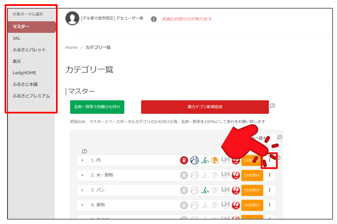The image size is (337, 224).
Task: Open the three-dot menu for row 4. 果物
Action: pos(270,205)
